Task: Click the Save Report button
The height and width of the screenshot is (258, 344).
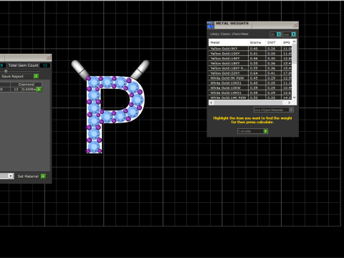Action: point(16,77)
